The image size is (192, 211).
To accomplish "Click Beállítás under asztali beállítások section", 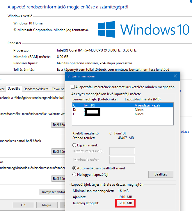I will 58,152.
